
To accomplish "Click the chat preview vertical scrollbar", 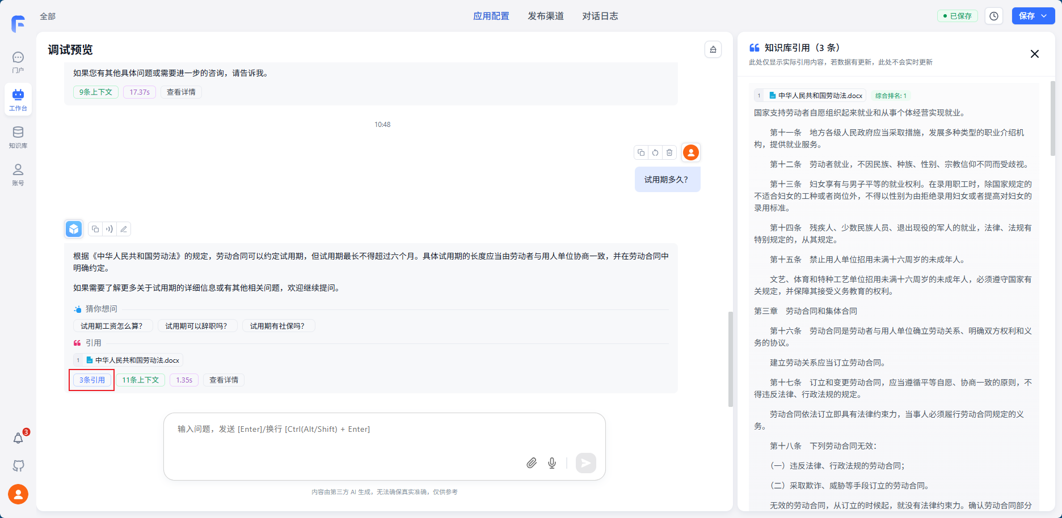I will (x=730, y=358).
